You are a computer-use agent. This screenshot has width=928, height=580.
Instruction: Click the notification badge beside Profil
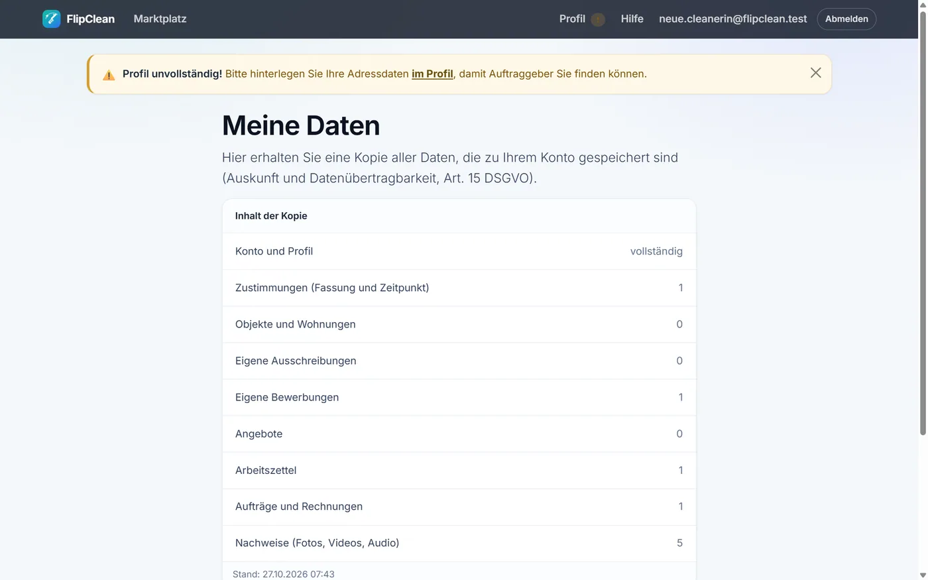[x=598, y=19]
